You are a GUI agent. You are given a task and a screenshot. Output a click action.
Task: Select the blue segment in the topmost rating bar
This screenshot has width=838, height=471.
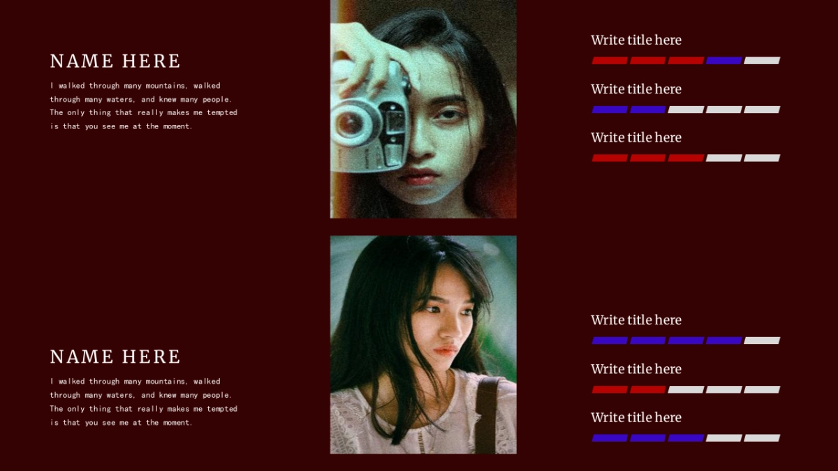pos(724,61)
